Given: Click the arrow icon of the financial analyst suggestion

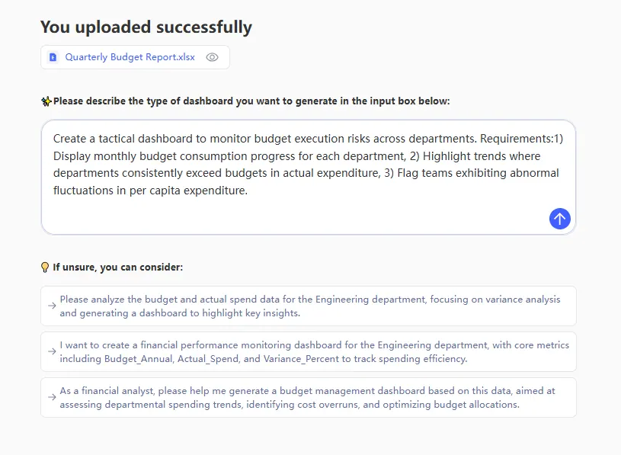Looking at the screenshot, I should coord(52,397).
